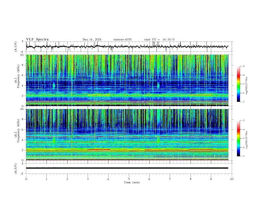
Task: Click the time axis tick label "8"
Action: [190, 179]
